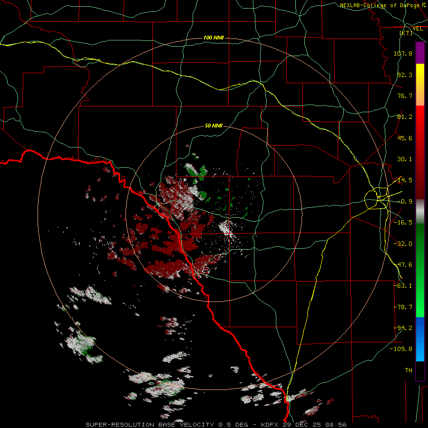The height and width of the screenshot is (428, 428).
Task: Select the -16.5 legend value
Action: pyautogui.click(x=403, y=223)
